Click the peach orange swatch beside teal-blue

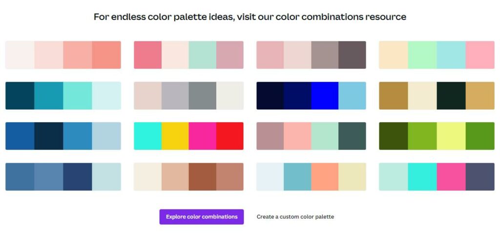pos(325,177)
